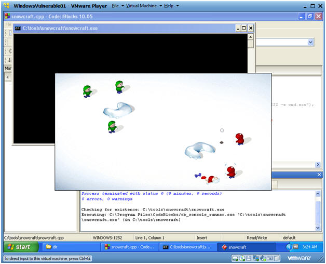
Task: Click the 3:24 AM system clock
Action: point(310,247)
